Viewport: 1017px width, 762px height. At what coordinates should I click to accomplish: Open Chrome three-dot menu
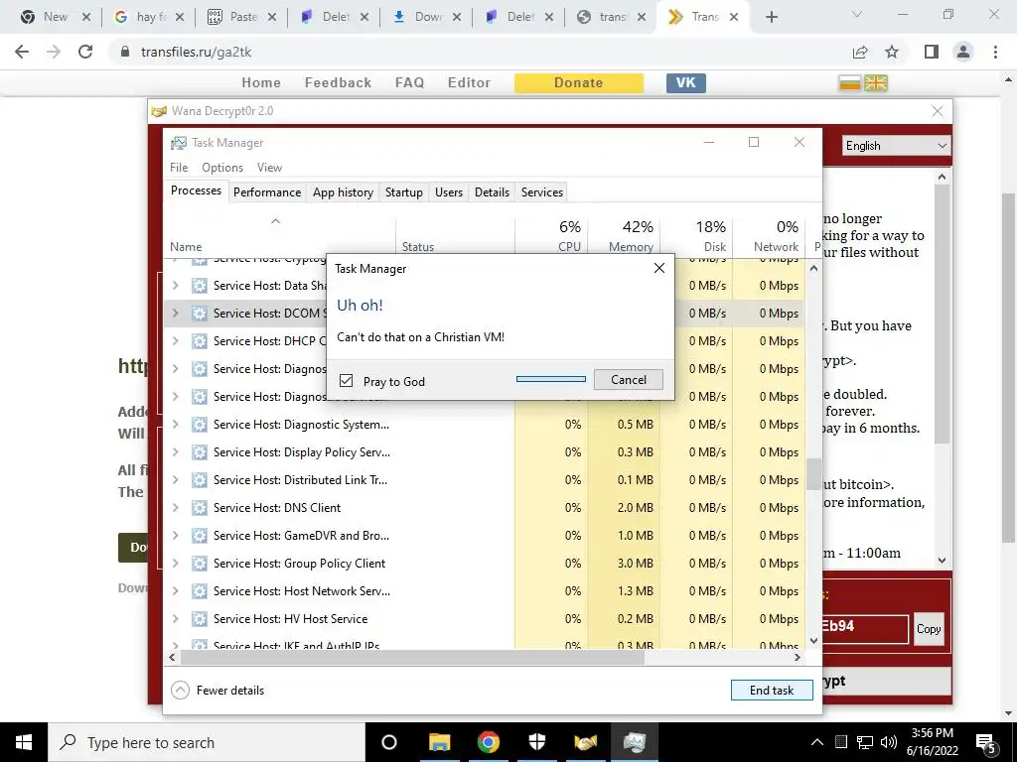pos(995,52)
